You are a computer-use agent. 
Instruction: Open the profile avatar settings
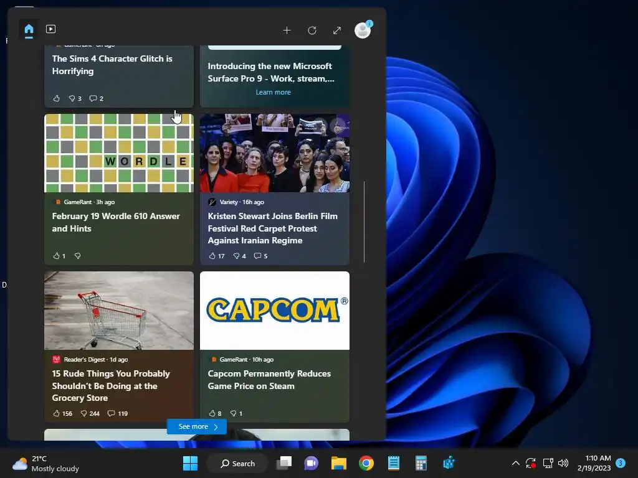(x=363, y=30)
